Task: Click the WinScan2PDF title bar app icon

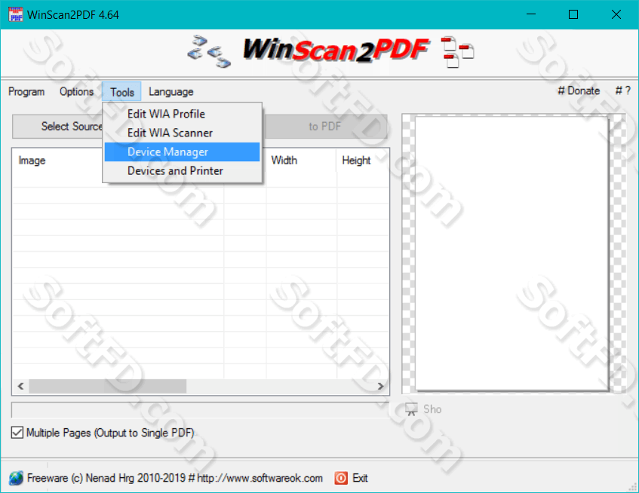Action: point(16,14)
